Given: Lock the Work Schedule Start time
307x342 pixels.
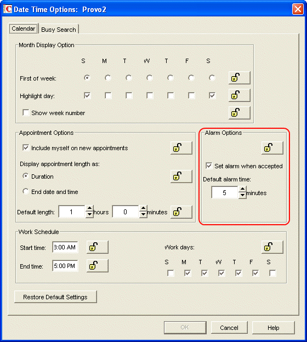Looking at the screenshot, I should click(98, 247).
